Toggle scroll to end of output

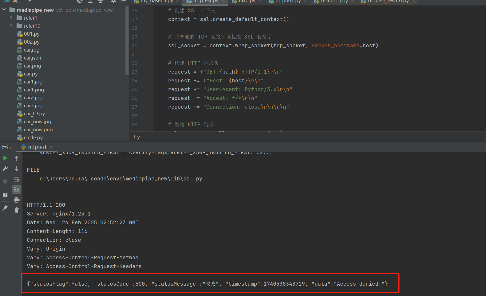point(17,189)
